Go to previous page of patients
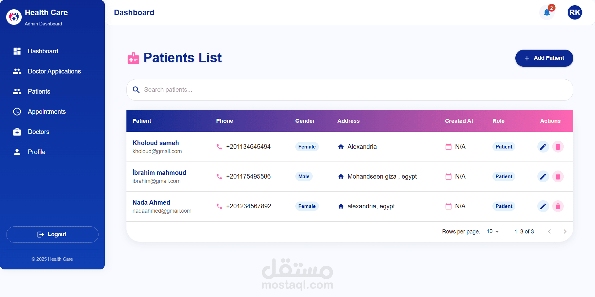The width and height of the screenshot is (595, 297). click(549, 232)
